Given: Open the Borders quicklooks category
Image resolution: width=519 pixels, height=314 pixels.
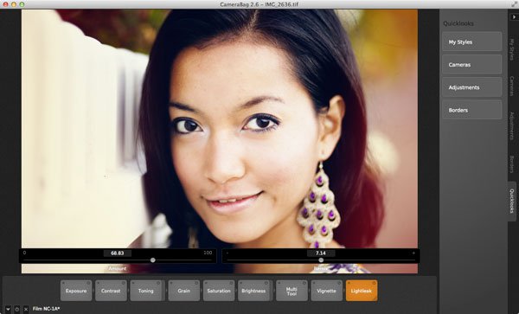Looking at the screenshot, I should tap(472, 110).
